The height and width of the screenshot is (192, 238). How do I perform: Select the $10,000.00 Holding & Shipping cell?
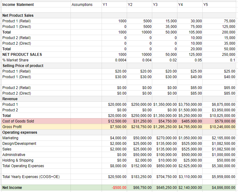coord(165,160)
